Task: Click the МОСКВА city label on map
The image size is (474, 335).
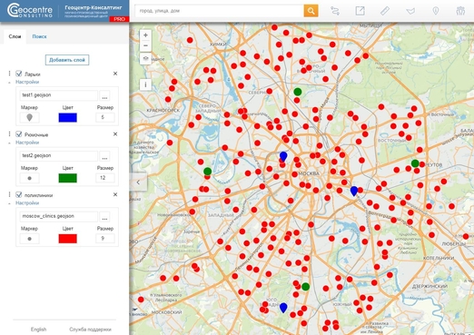Action: [309, 173]
